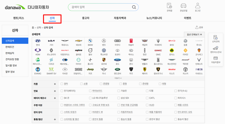
Task: Enable the 전기(배터리) fuel filter
Action: (x=62, y=91)
